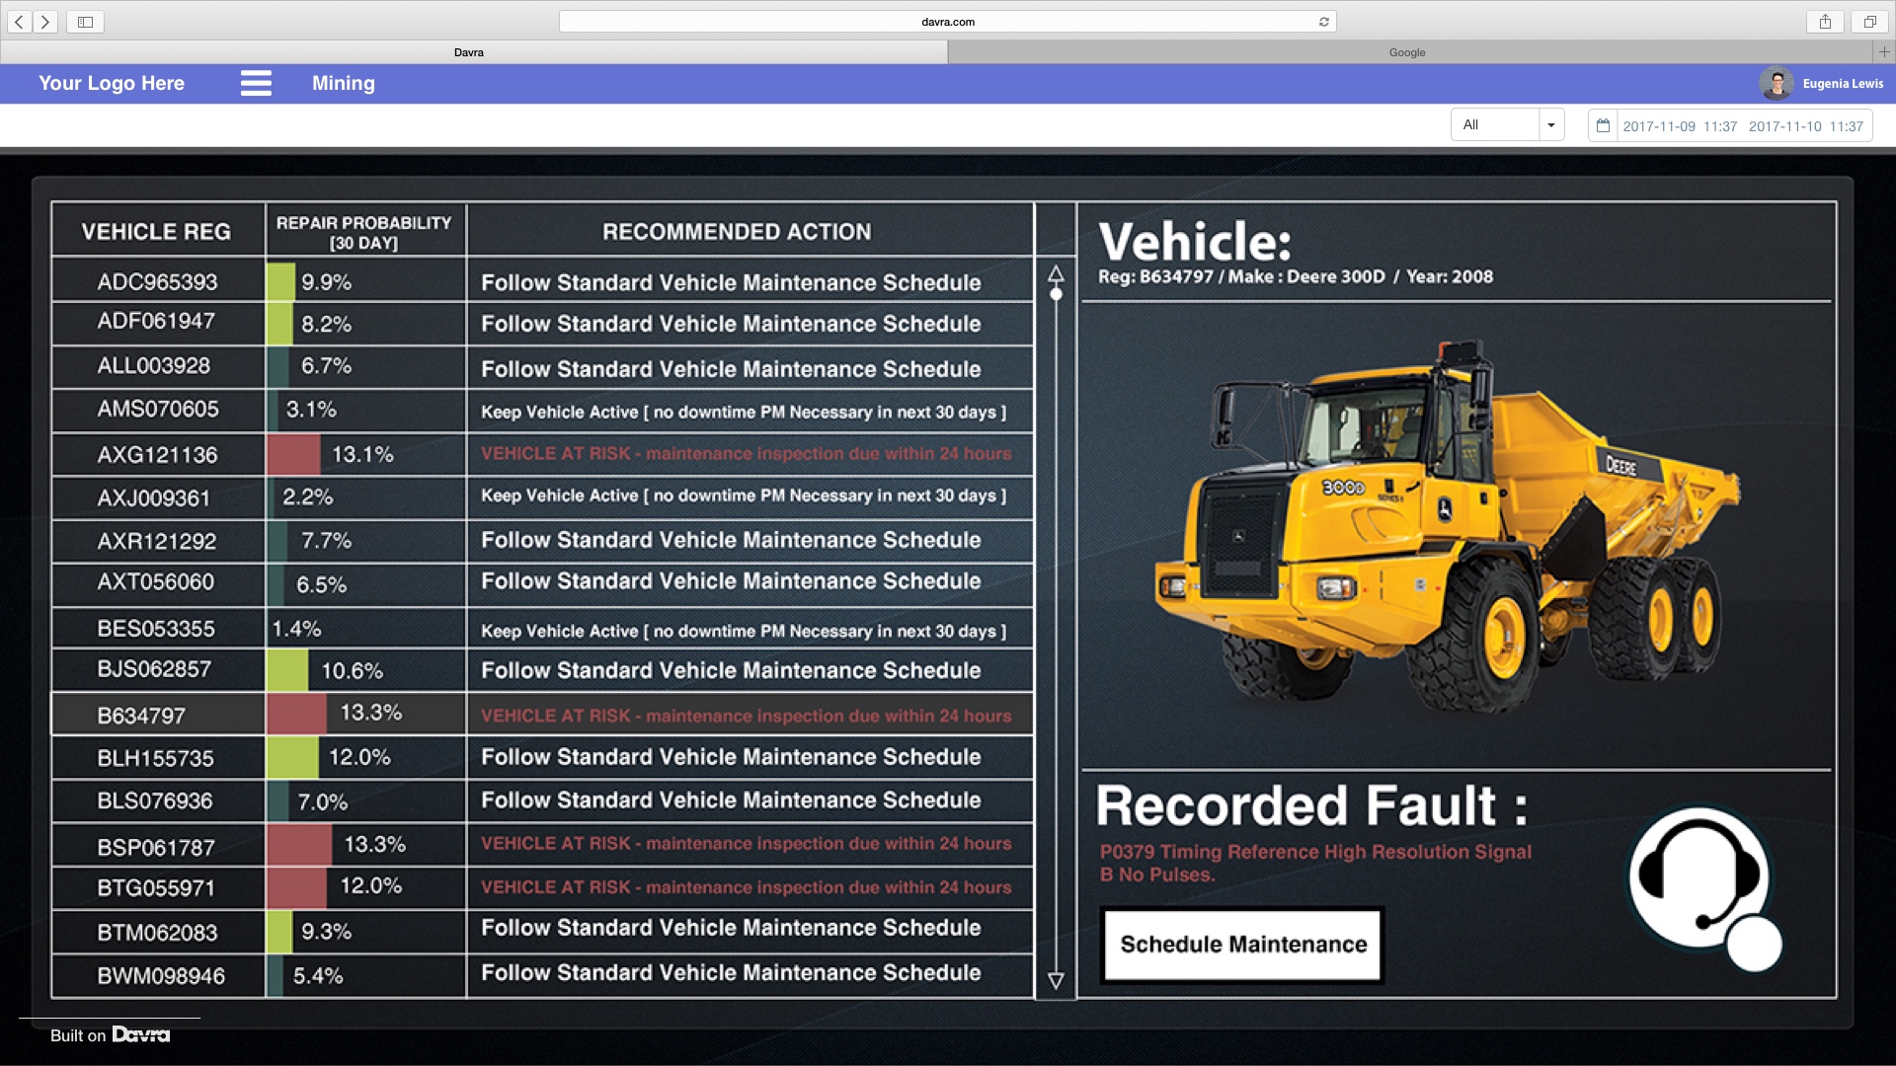
Task: Click Your Logo Here link
Action: (x=112, y=83)
